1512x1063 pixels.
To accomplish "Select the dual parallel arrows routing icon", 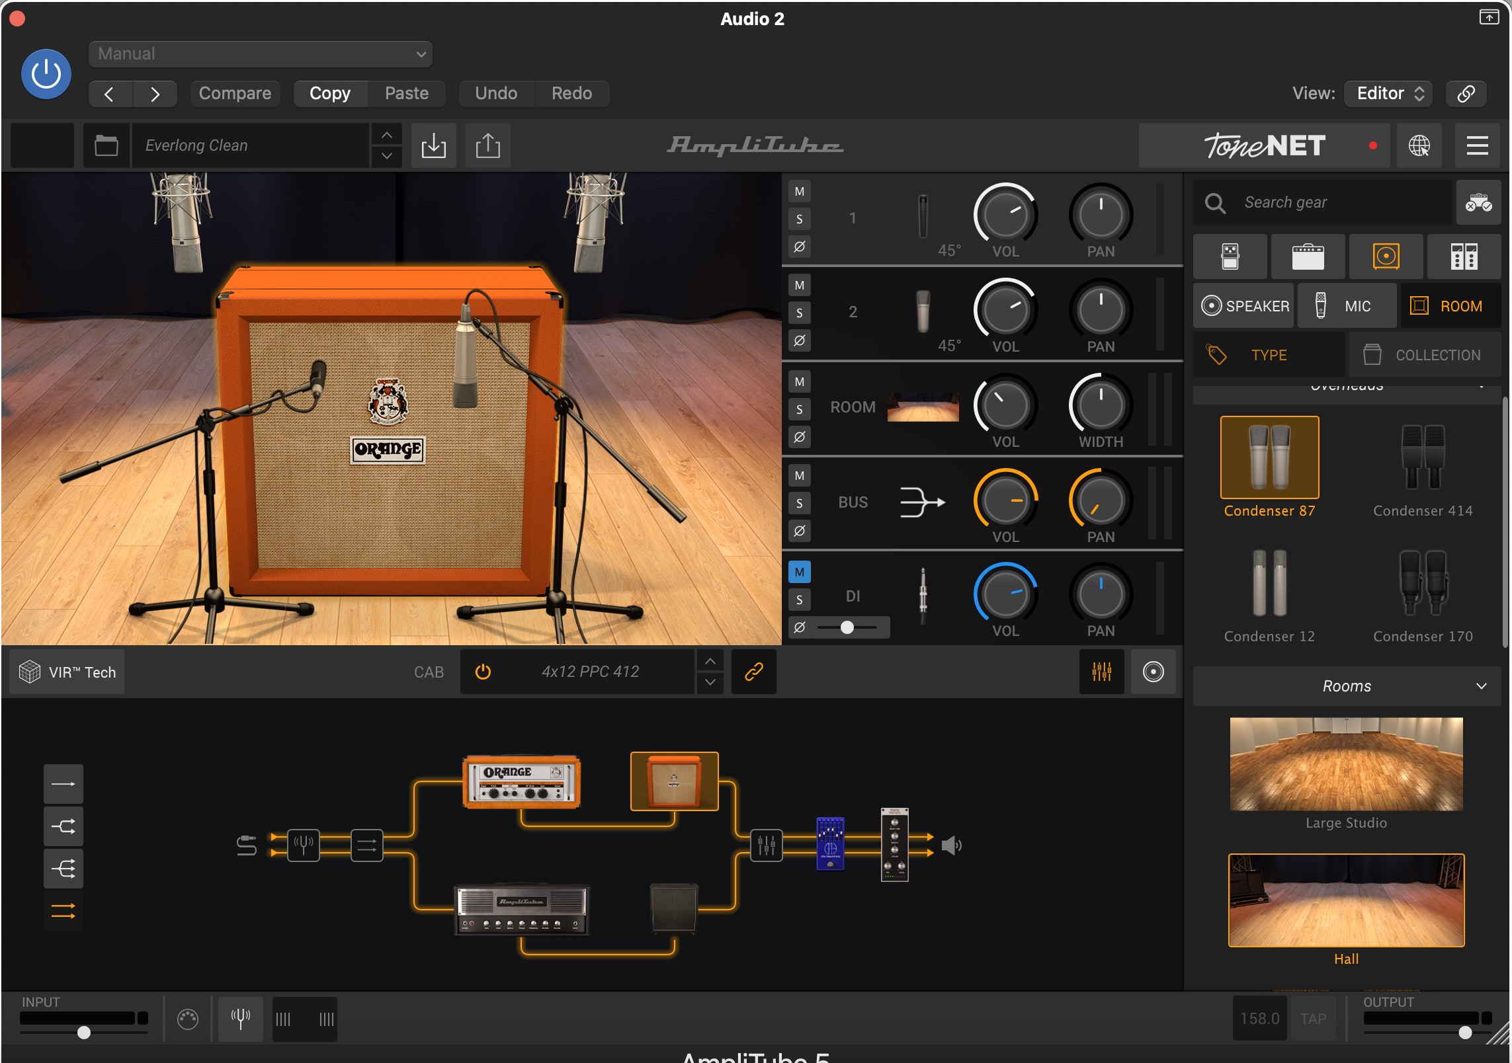I will 63,912.
